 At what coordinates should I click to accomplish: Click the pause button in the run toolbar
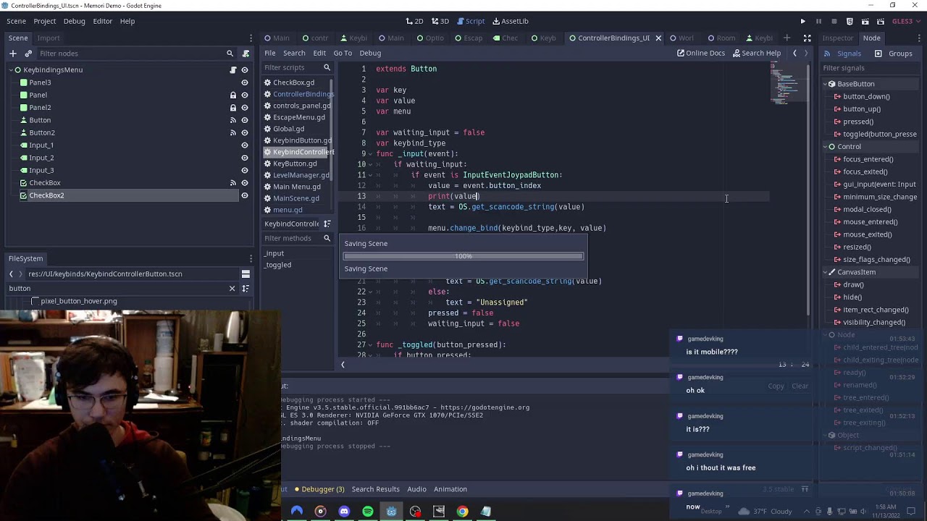click(818, 21)
